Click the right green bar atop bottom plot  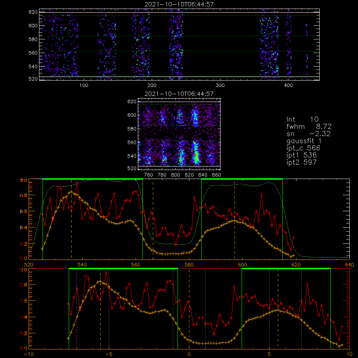click(x=286, y=269)
